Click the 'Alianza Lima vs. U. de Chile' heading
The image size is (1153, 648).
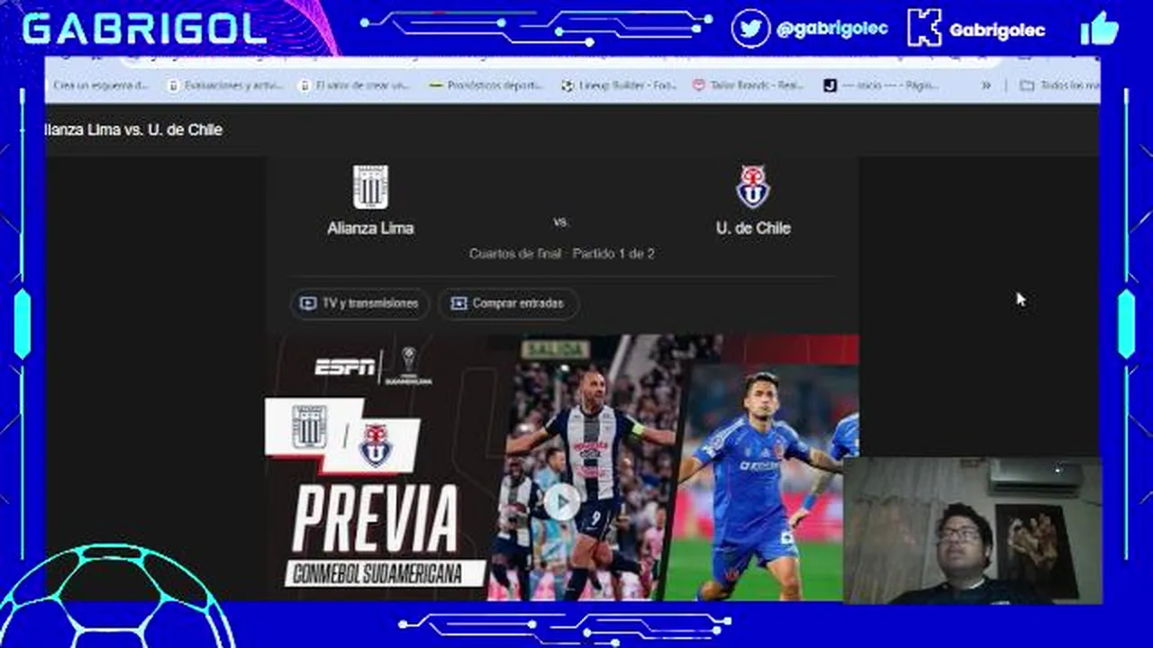point(133,130)
